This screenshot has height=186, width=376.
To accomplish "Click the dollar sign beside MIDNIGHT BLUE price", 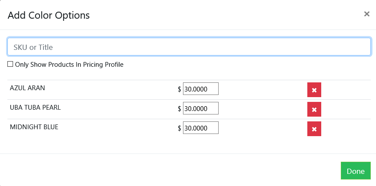I will 180,128.
